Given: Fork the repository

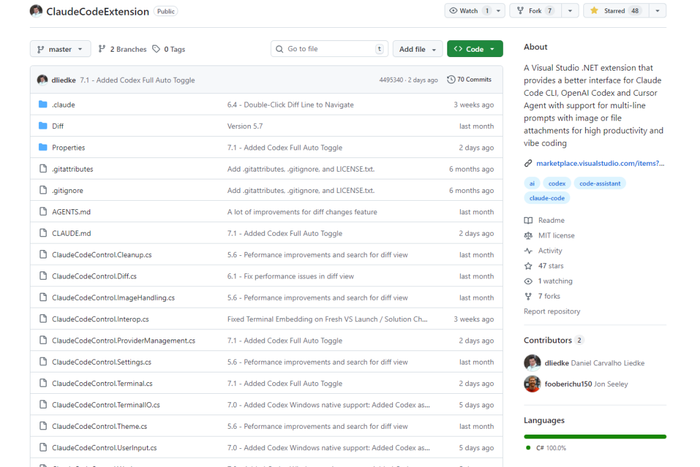Looking at the screenshot, I should click(535, 11).
